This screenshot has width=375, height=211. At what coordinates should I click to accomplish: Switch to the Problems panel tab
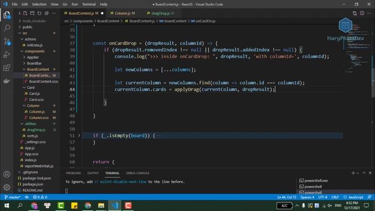pos(73,173)
